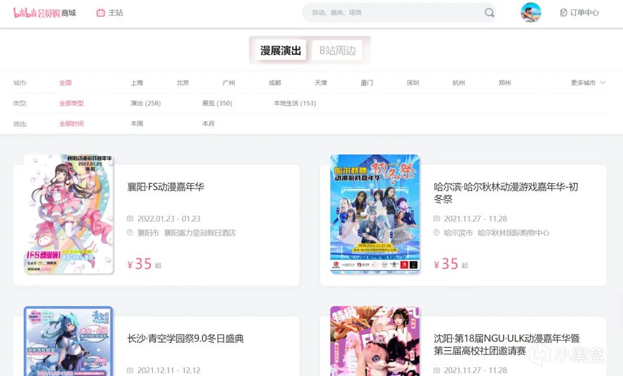Viewport: 623px width, 376px height.
Task: Open 订单中心 order center link
Action: [584, 13]
